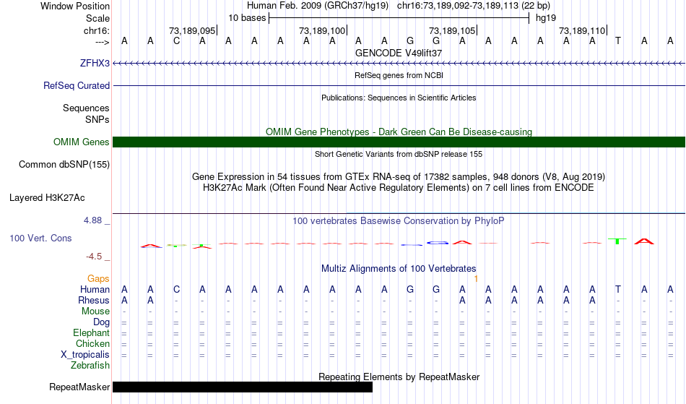Click Publications: Sequences in Scientific Articles title
Screen dimensions: 686x404
click(x=399, y=98)
